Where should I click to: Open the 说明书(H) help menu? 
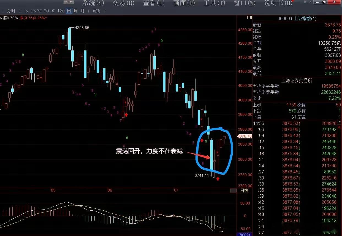tap(278, 3)
